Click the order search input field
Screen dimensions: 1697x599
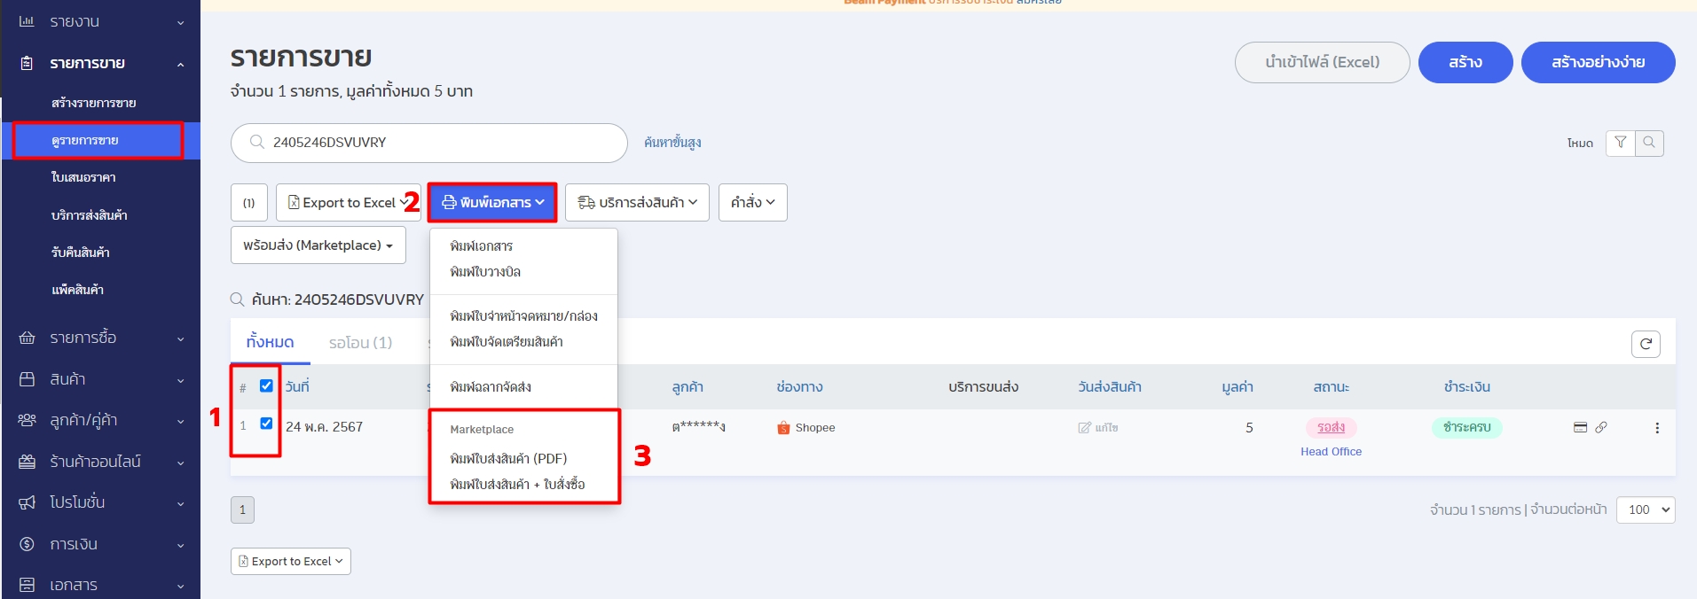tap(435, 143)
